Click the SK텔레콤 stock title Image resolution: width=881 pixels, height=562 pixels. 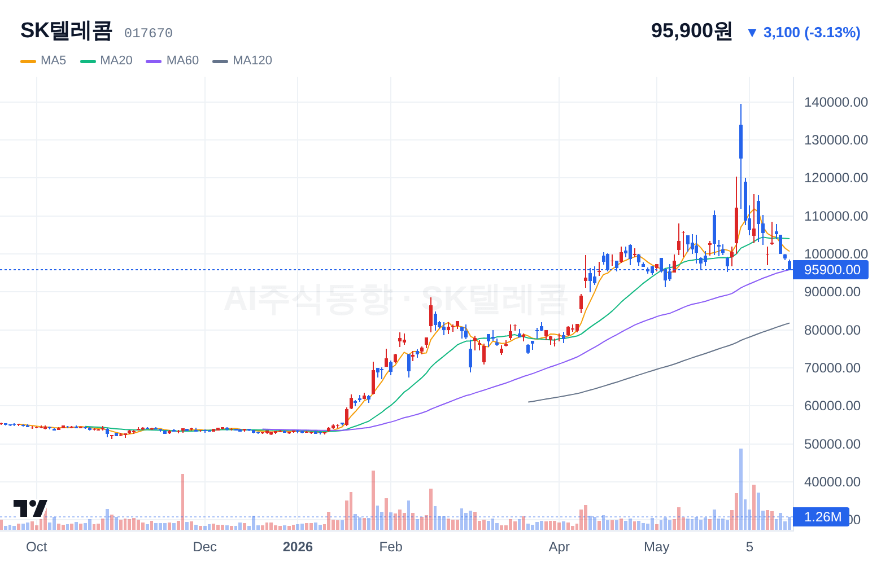(67, 30)
